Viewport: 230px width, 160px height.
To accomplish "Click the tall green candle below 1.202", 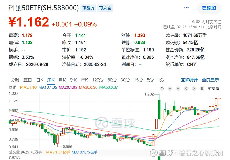I will pyautogui.click(x=159, y=109).
